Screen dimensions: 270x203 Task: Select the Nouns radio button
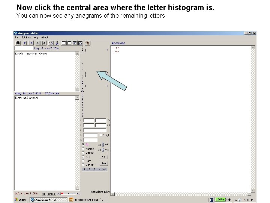83,148
